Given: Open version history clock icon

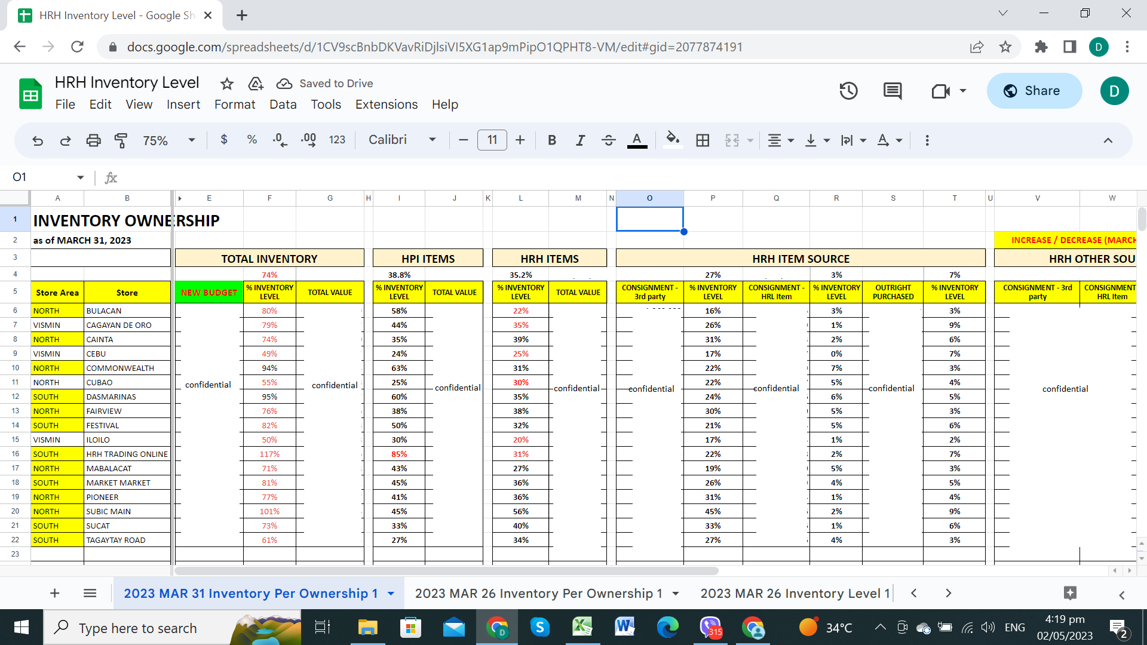Looking at the screenshot, I should click(848, 91).
